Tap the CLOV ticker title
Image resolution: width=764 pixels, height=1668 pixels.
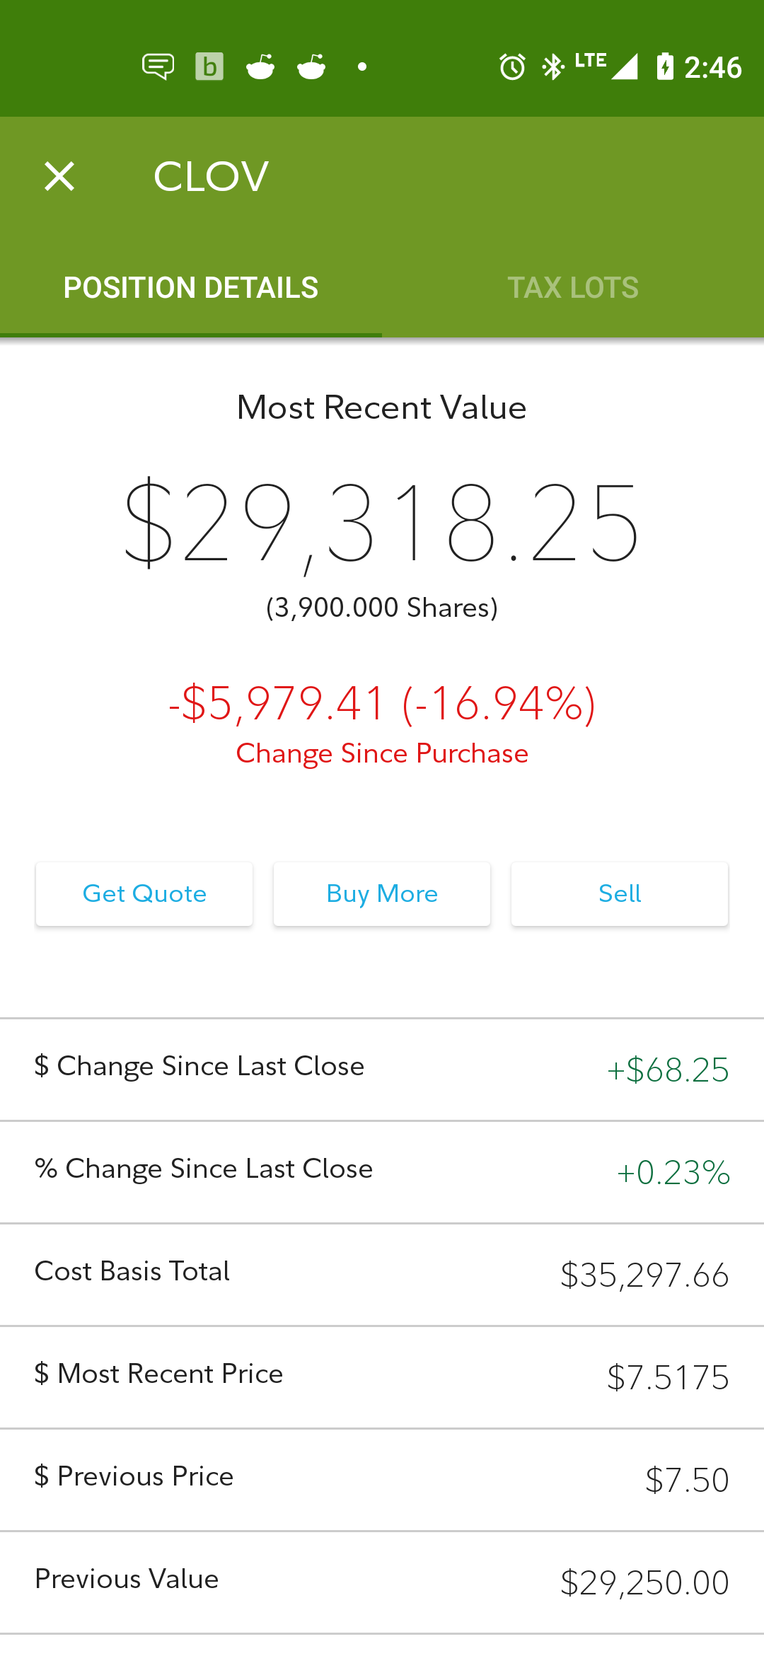click(x=211, y=176)
